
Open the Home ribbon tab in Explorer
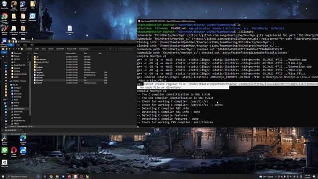pyautogui.click(x=18, y=45)
